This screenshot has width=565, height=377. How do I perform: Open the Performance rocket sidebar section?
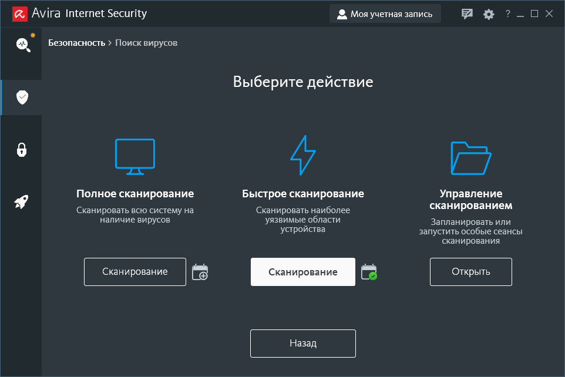pyautogui.click(x=22, y=203)
